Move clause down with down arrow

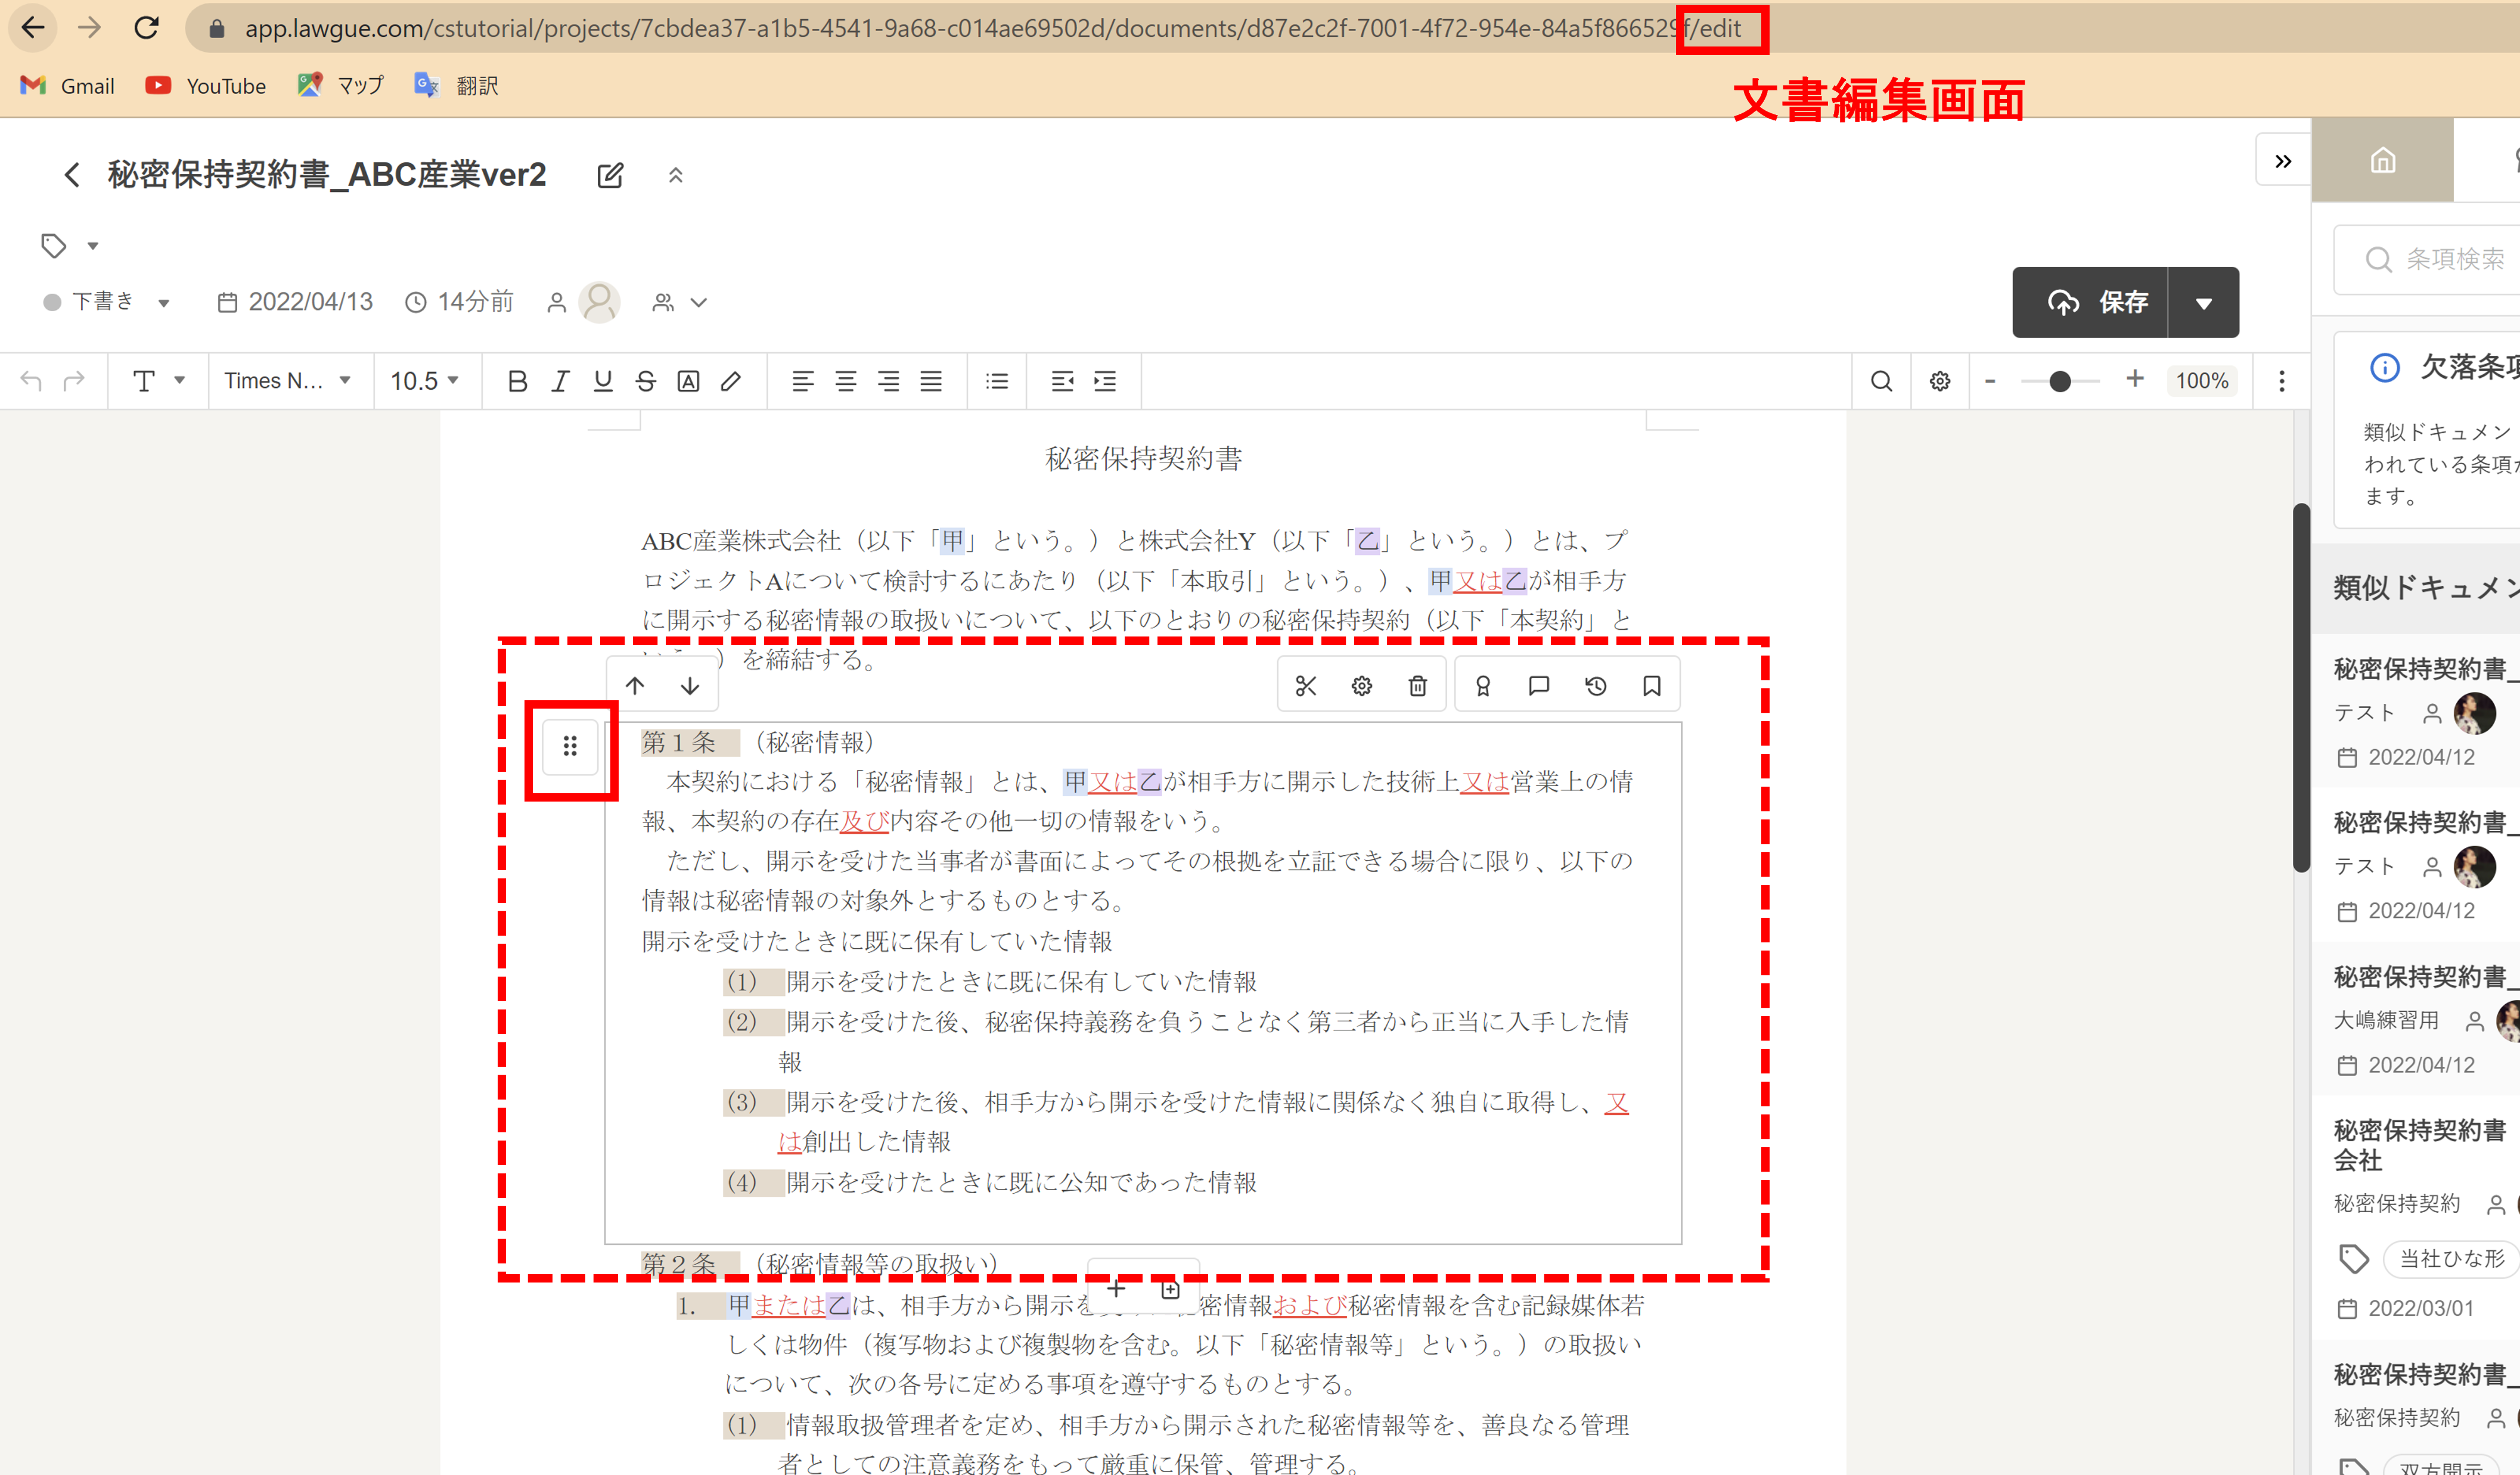click(x=690, y=686)
